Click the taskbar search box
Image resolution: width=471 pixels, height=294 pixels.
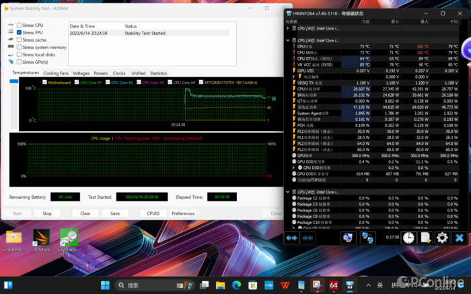click(154, 285)
